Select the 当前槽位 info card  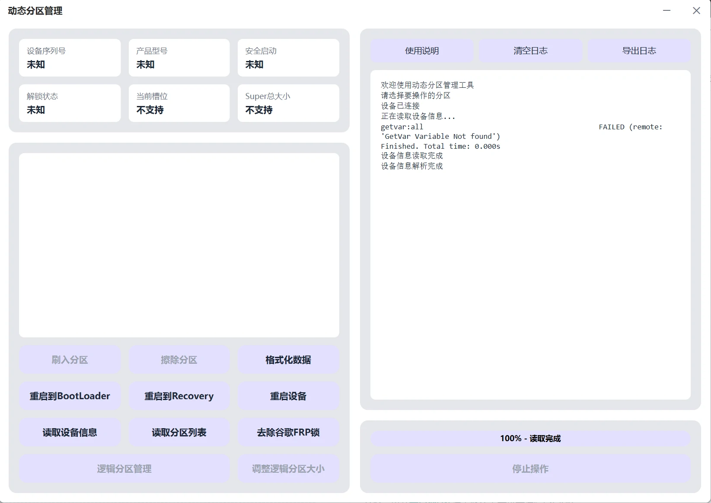179,103
